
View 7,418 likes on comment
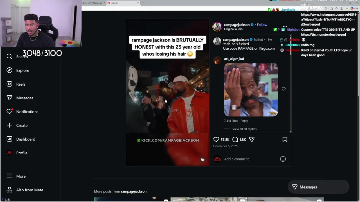click(231, 121)
